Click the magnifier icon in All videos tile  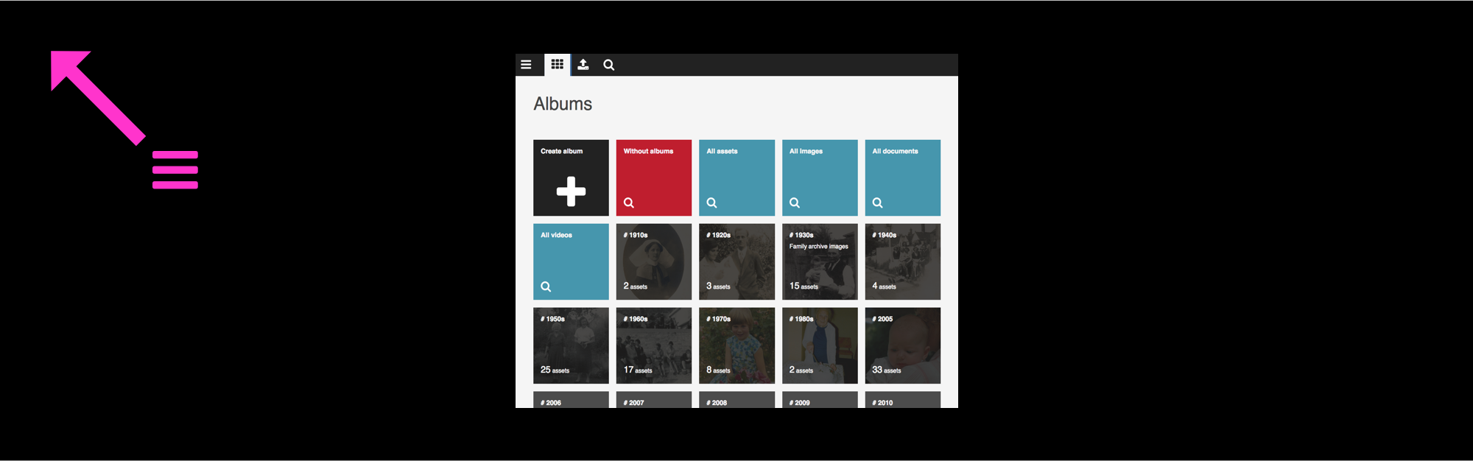(546, 286)
